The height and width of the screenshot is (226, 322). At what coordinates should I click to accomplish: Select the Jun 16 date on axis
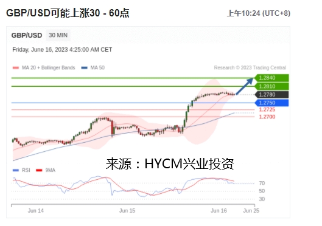219,211
